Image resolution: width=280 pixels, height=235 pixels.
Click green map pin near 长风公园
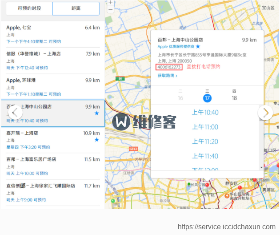pos(189,184)
